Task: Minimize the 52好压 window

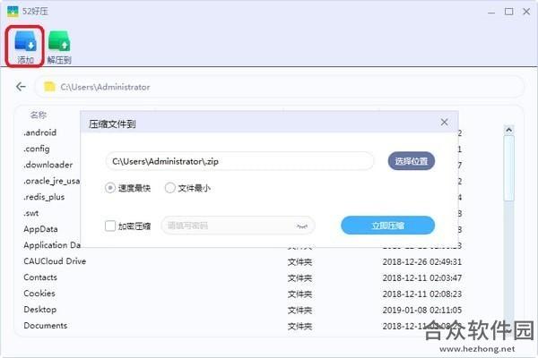Action: click(x=491, y=12)
